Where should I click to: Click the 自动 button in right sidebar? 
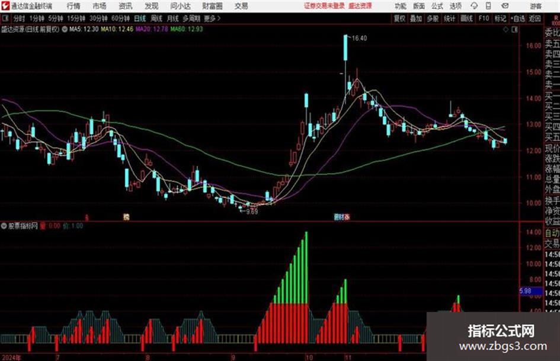pyautogui.click(x=552, y=233)
